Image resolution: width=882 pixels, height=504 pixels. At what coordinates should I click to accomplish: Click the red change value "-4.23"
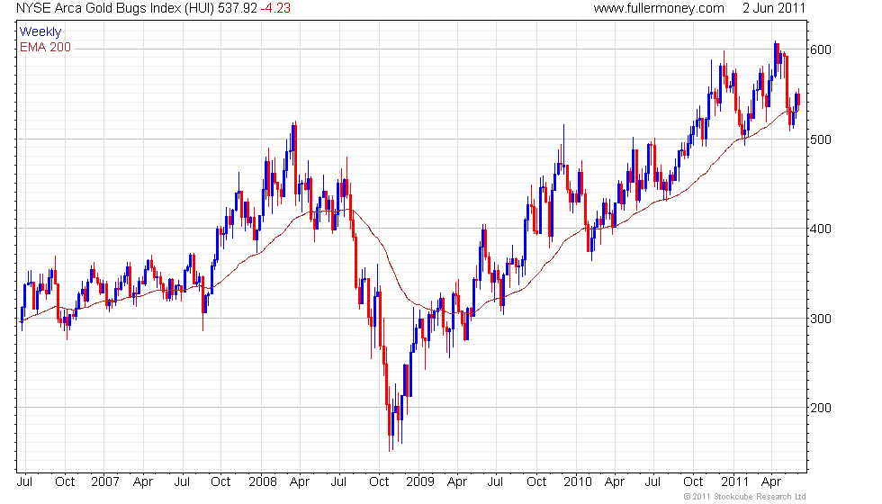pos(275,8)
